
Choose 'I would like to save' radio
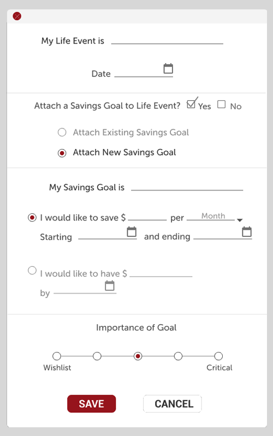coord(32,217)
